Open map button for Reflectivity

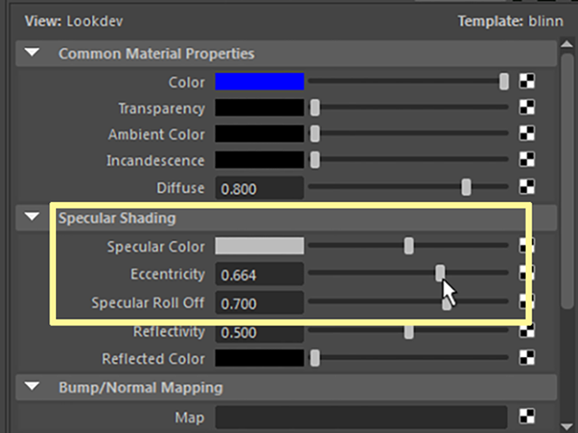[x=527, y=331]
